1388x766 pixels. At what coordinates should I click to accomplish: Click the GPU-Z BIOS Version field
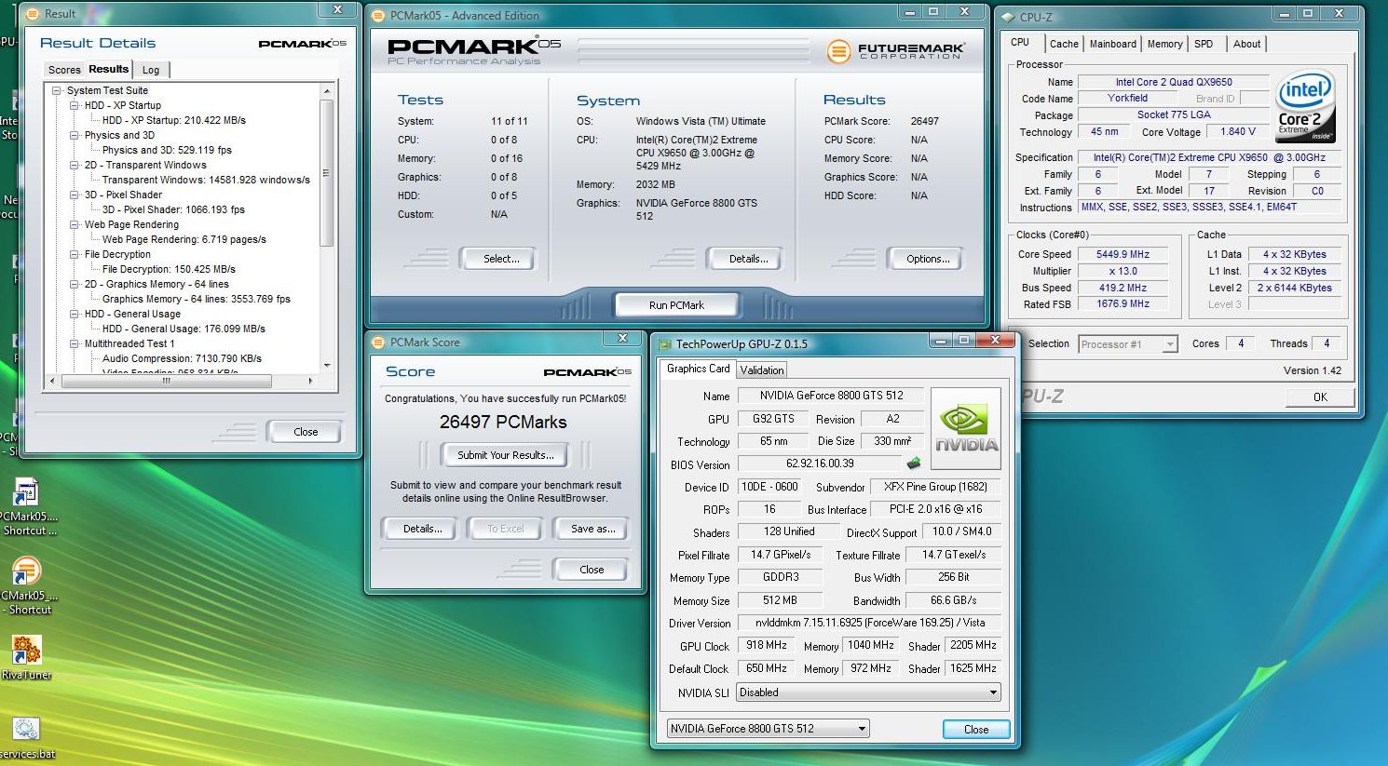tap(820, 464)
